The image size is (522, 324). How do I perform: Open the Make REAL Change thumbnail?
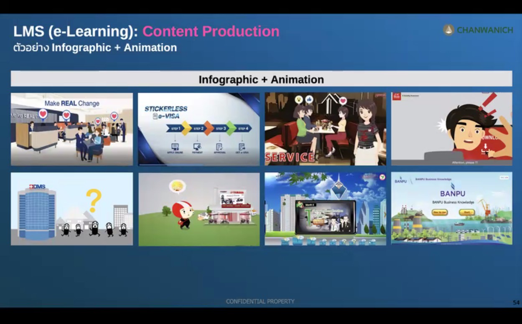tap(72, 129)
